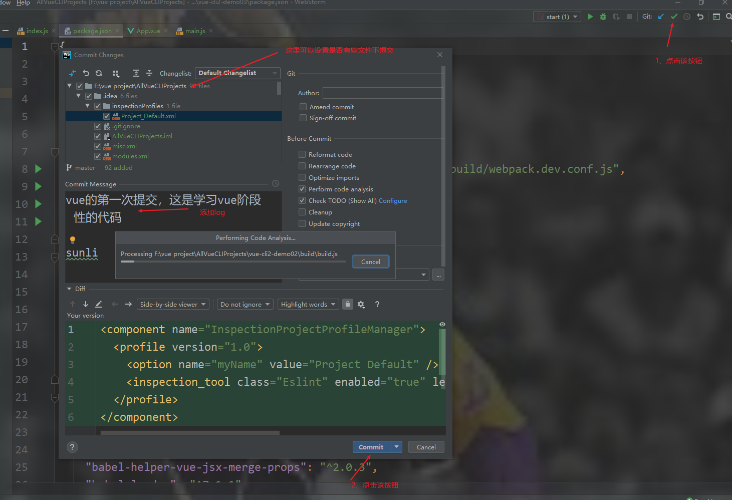
Task: Uncheck the Project_Default.xml file checkbox
Action: click(107, 116)
